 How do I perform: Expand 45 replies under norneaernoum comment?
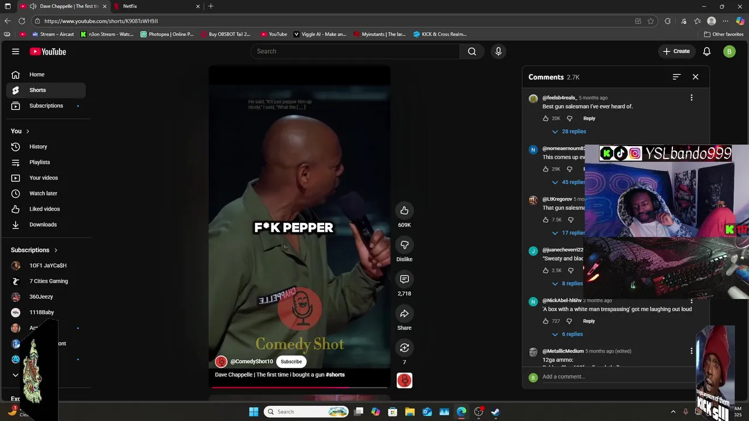568,182
